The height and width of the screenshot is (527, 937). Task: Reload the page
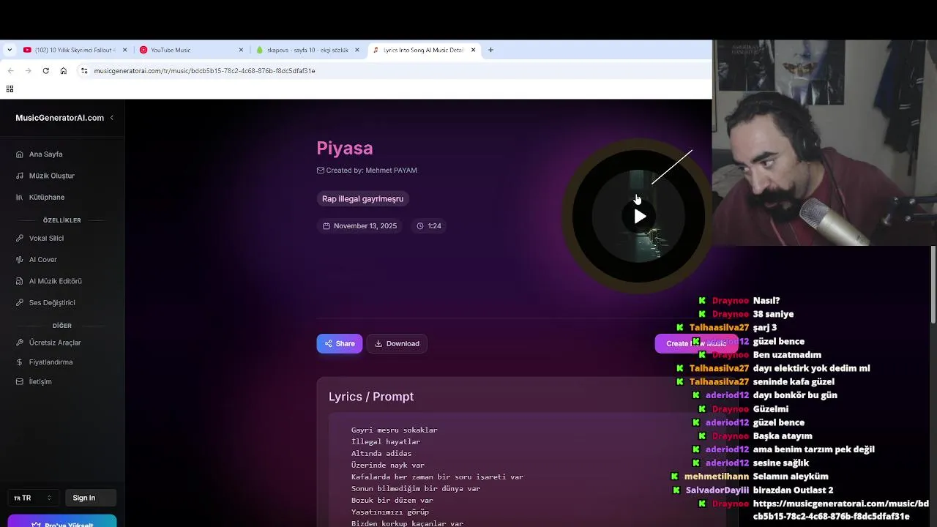45,71
